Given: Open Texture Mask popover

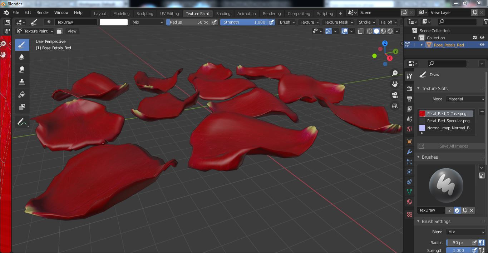Looking at the screenshot, I should point(339,22).
